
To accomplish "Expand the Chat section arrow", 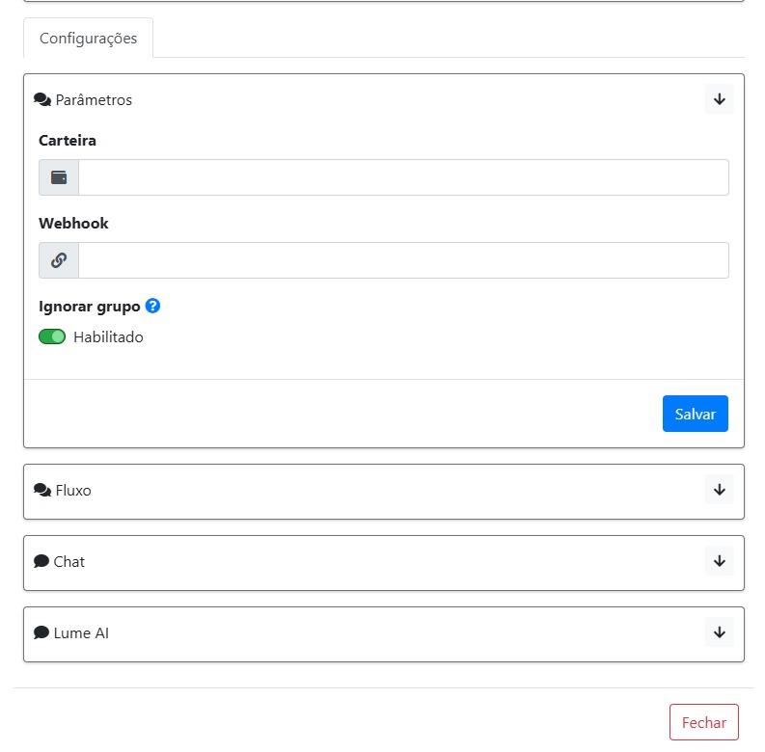I will pos(719,561).
